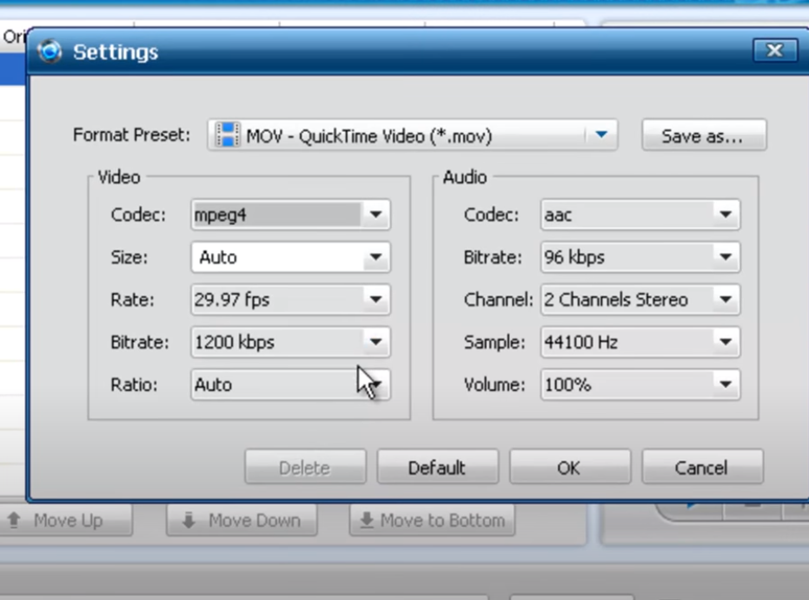Expand the Audio Bitrate 96 kbps dropdown
This screenshot has width=809, height=600.
640,257
